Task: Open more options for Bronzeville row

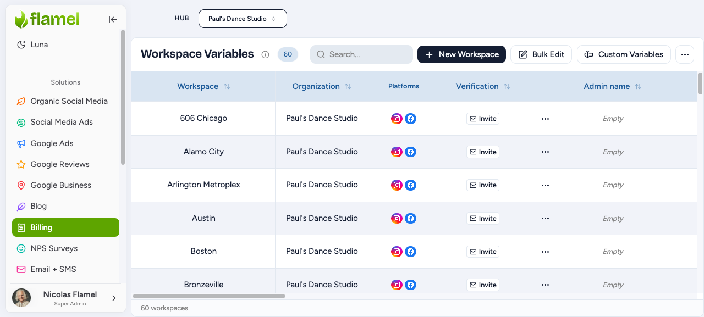Action: pyautogui.click(x=545, y=285)
